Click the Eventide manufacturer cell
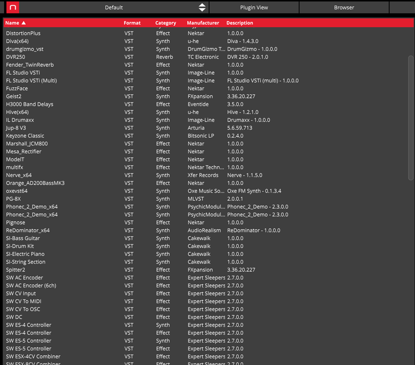415x365 pixels. coord(198,105)
